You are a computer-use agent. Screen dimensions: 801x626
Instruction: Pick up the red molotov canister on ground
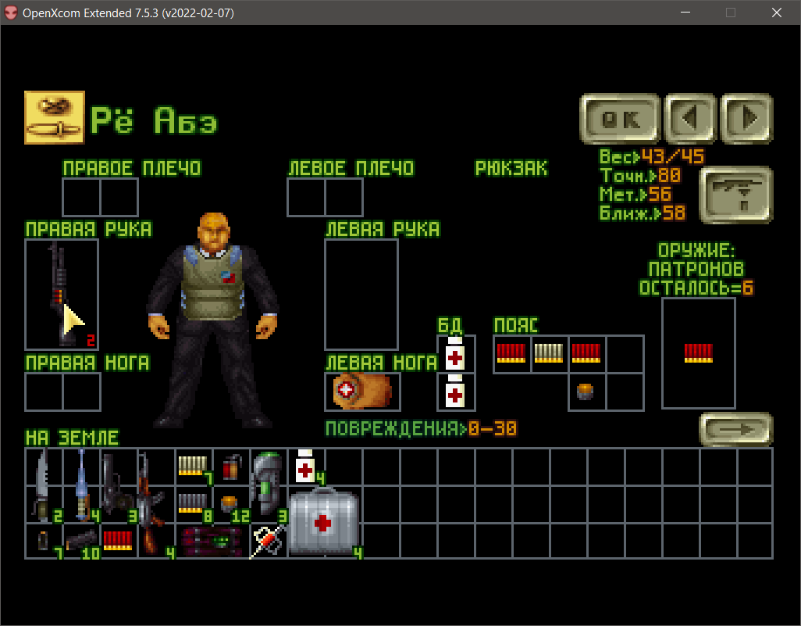(x=231, y=467)
